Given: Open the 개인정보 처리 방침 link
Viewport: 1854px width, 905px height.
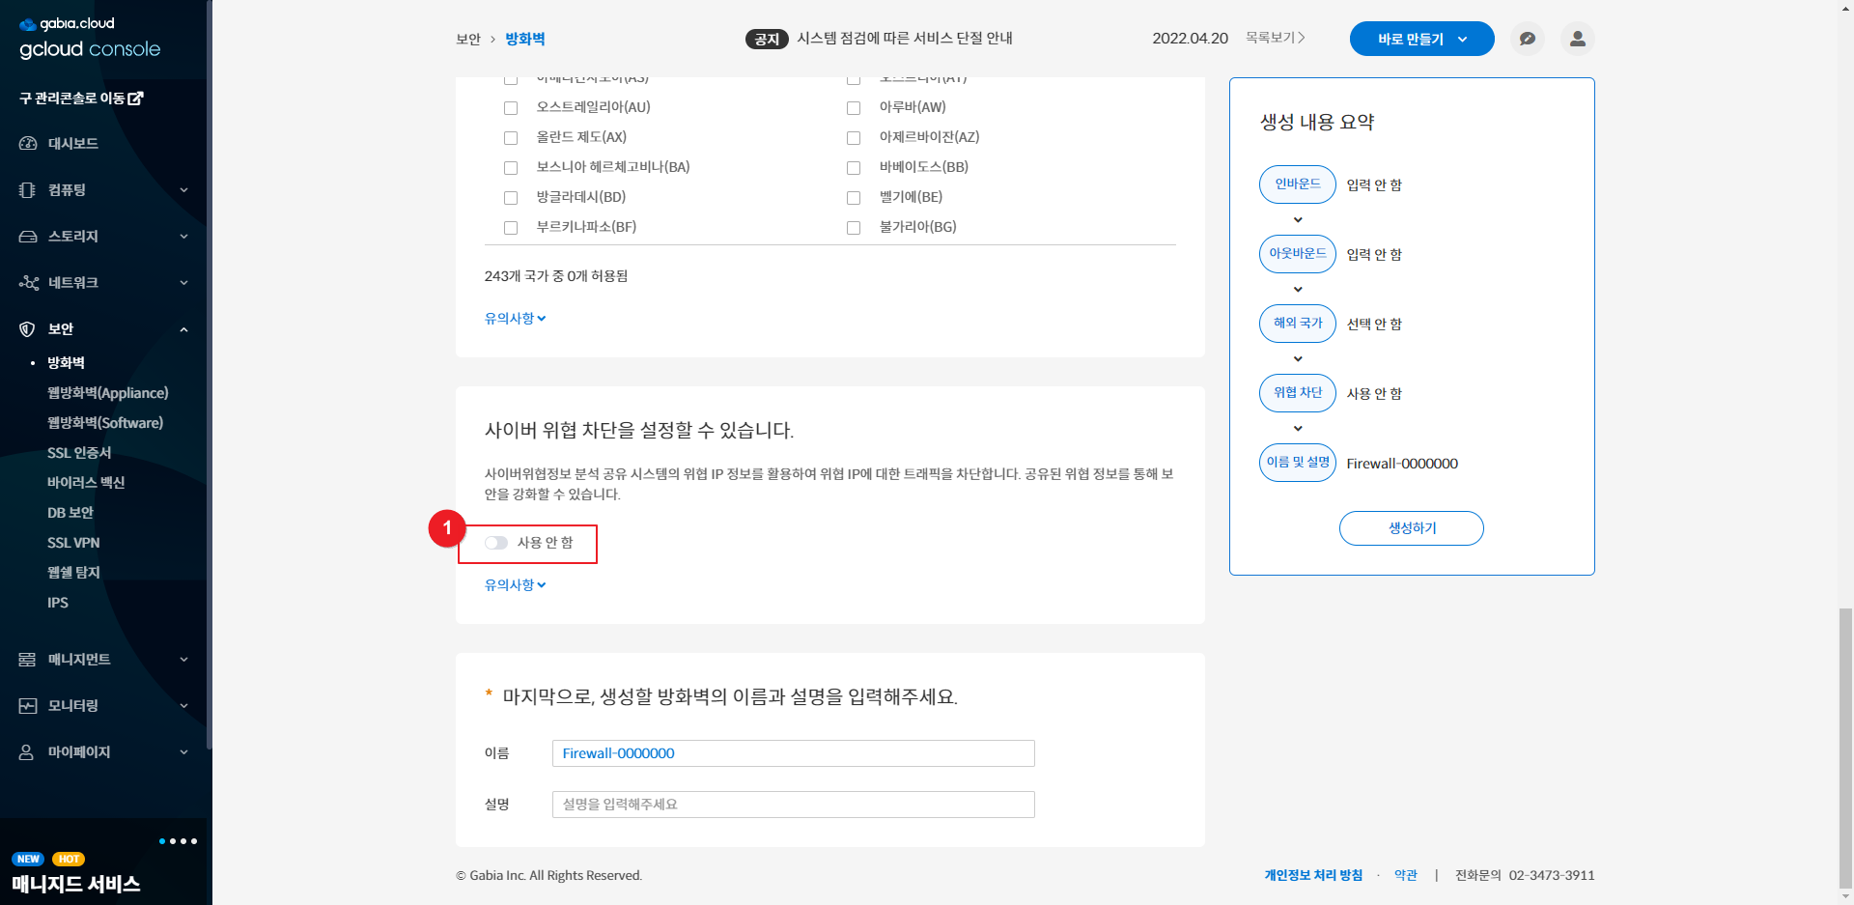Looking at the screenshot, I should coord(1312,875).
